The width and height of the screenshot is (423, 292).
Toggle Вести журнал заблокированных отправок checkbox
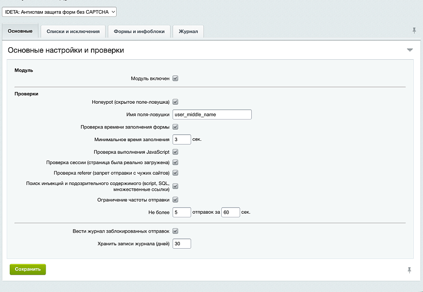(x=176, y=231)
